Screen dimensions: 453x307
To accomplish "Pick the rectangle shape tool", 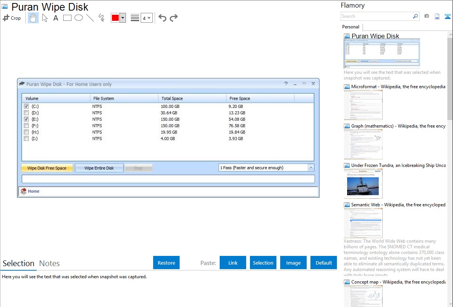I will pyautogui.click(x=67, y=18).
